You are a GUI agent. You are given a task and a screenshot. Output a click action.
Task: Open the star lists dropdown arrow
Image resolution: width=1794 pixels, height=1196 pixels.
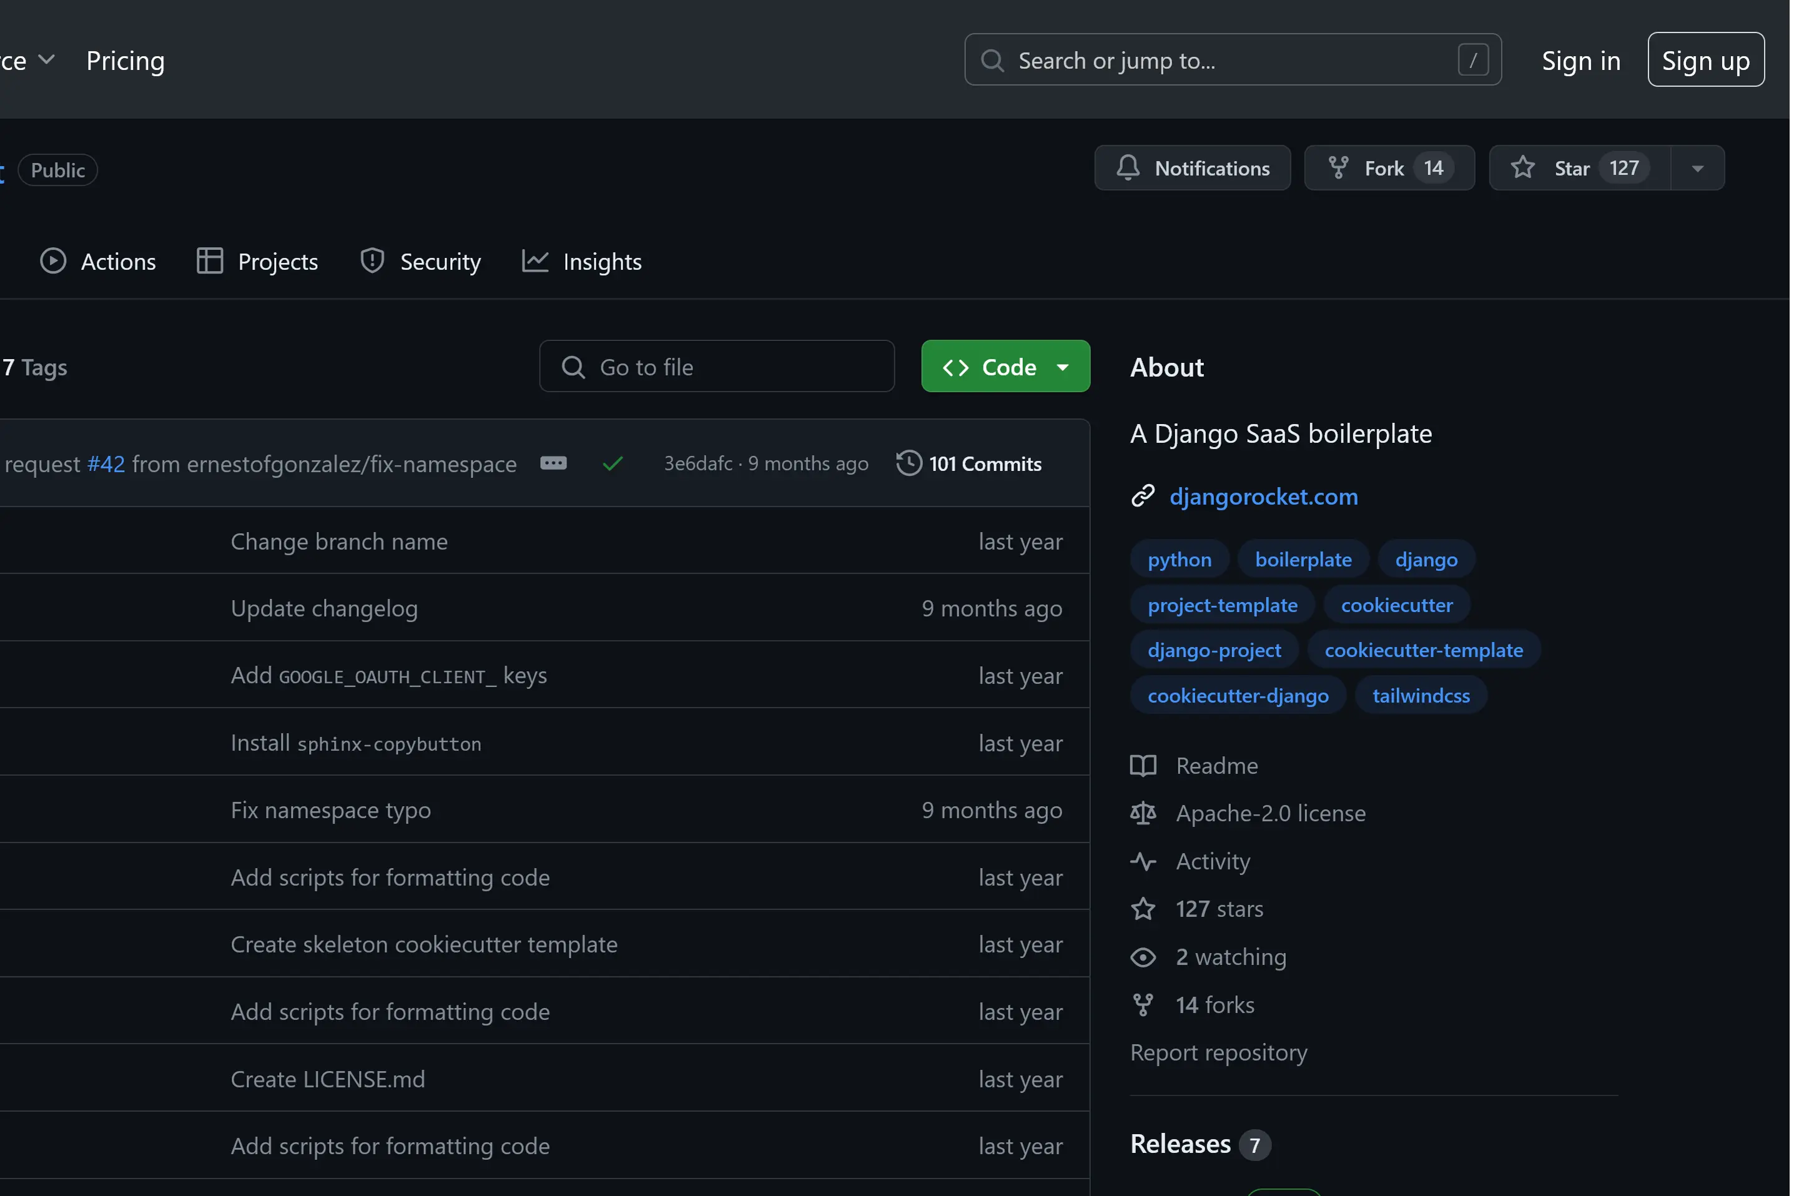pyautogui.click(x=1697, y=169)
